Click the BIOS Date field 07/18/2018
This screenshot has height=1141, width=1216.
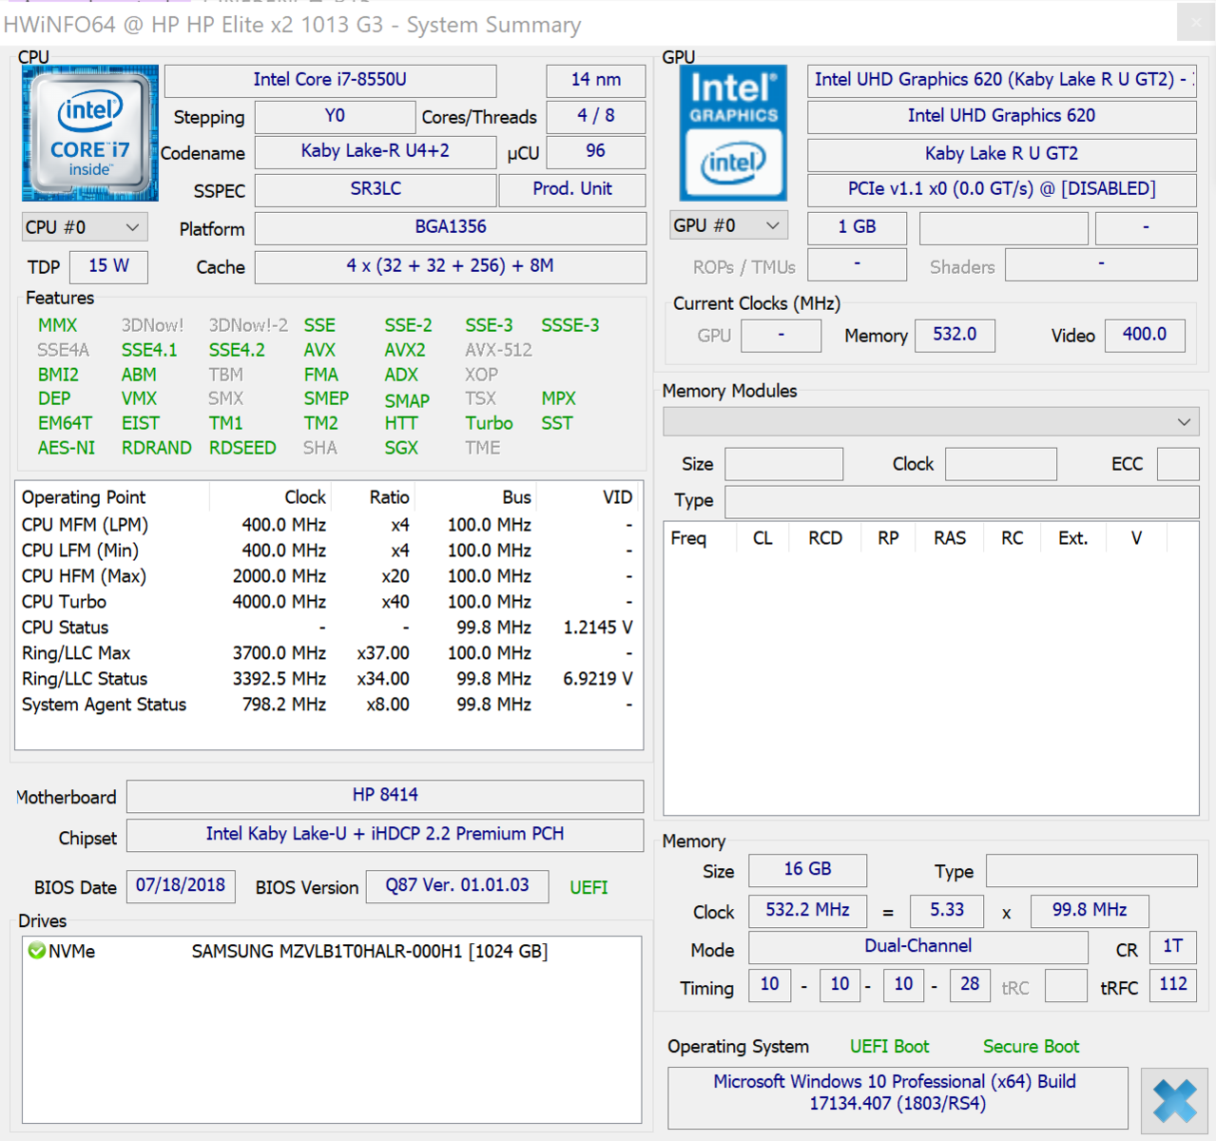(x=180, y=885)
